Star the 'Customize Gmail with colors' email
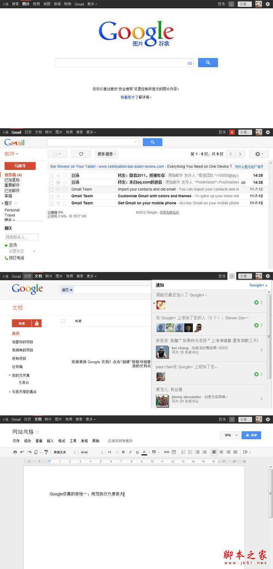 tap(58, 196)
